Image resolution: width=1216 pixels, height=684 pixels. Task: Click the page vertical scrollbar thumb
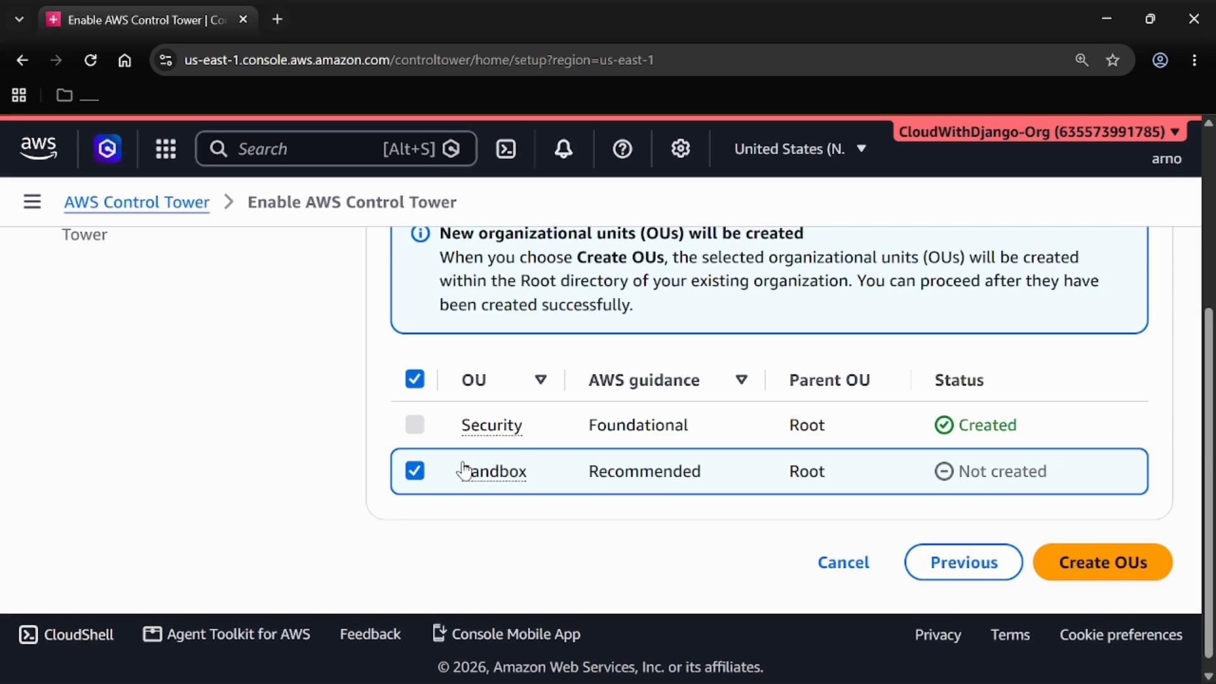pyautogui.click(x=1208, y=481)
